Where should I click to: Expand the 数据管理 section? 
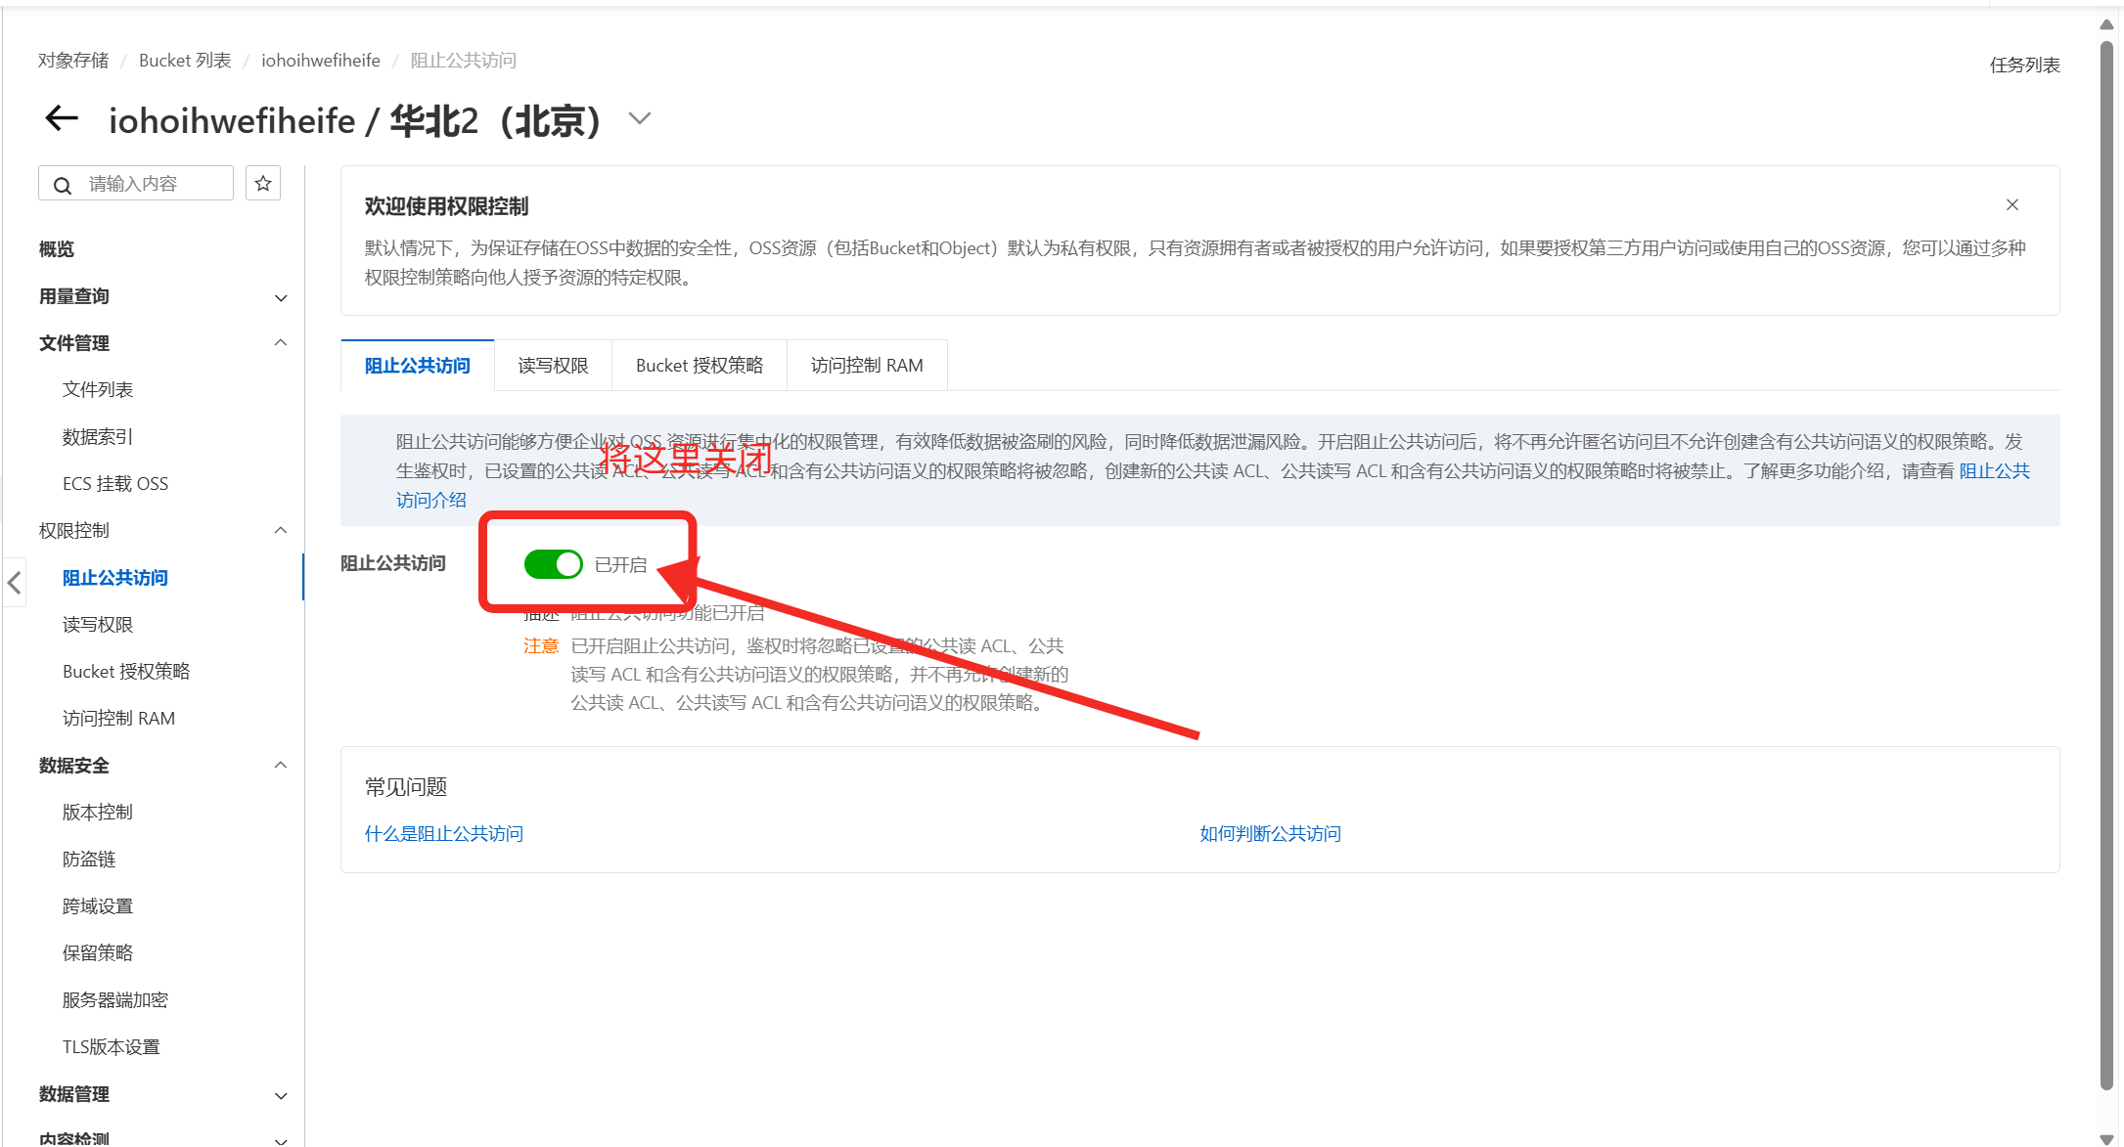click(281, 1095)
